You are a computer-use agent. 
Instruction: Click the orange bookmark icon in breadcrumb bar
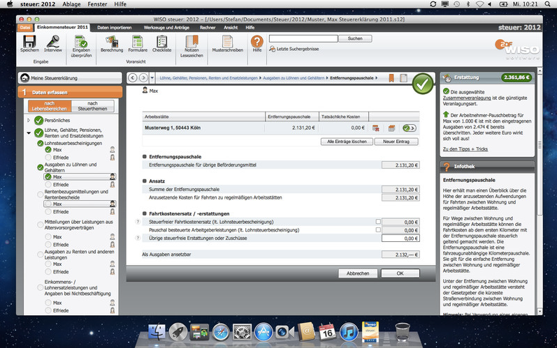pos(391,78)
